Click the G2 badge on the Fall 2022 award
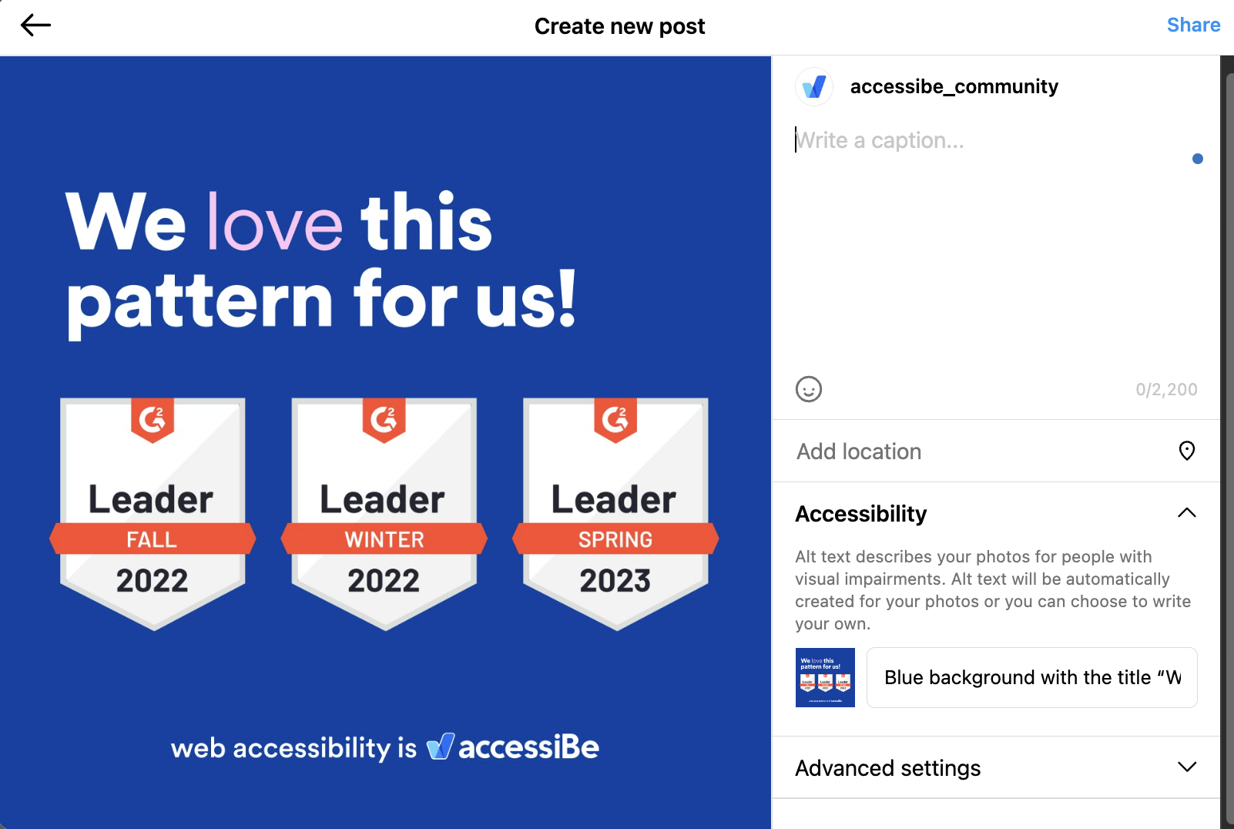Image resolution: width=1234 pixels, height=829 pixels. [x=153, y=420]
